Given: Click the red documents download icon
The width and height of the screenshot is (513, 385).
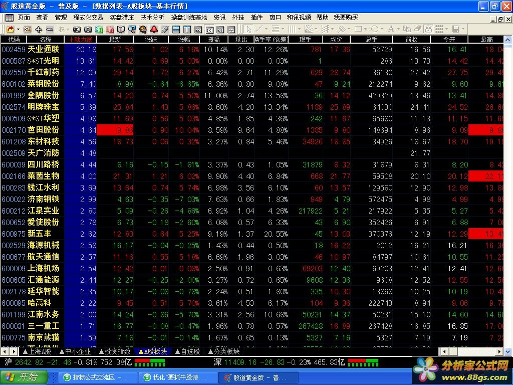Looking at the screenshot, I should click(110, 30).
